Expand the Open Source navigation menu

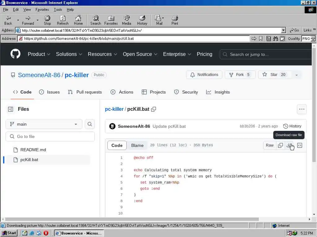click(x=140, y=54)
